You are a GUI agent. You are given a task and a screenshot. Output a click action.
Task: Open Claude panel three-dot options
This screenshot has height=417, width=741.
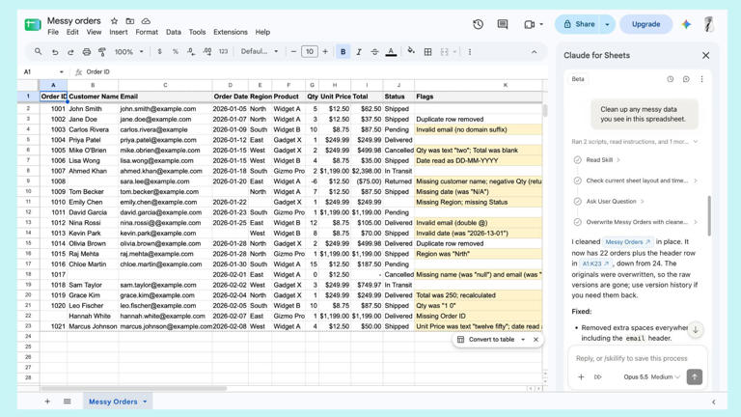[x=701, y=79]
